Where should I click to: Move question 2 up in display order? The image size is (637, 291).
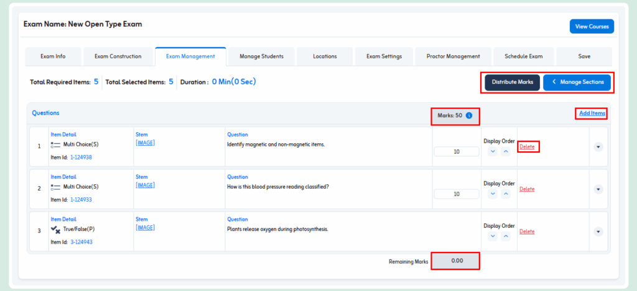506,194
